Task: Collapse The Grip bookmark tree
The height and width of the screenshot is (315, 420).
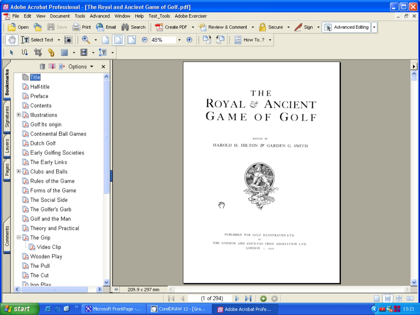Action: [19, 237]
